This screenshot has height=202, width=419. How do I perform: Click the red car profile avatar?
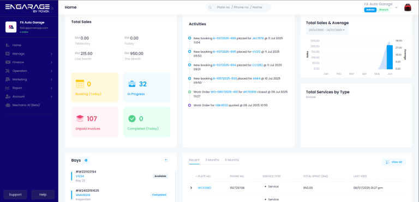coord(408,8)
